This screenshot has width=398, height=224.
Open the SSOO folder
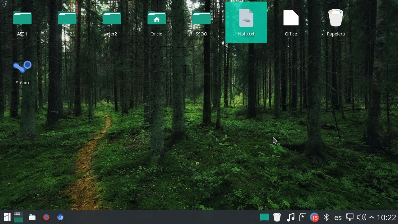tap(201, 18)
